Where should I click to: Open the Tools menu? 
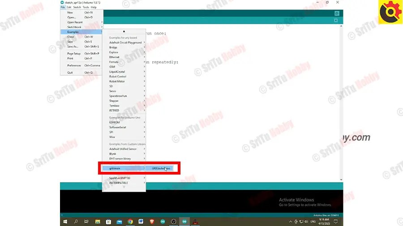click(x=86, y=7)
